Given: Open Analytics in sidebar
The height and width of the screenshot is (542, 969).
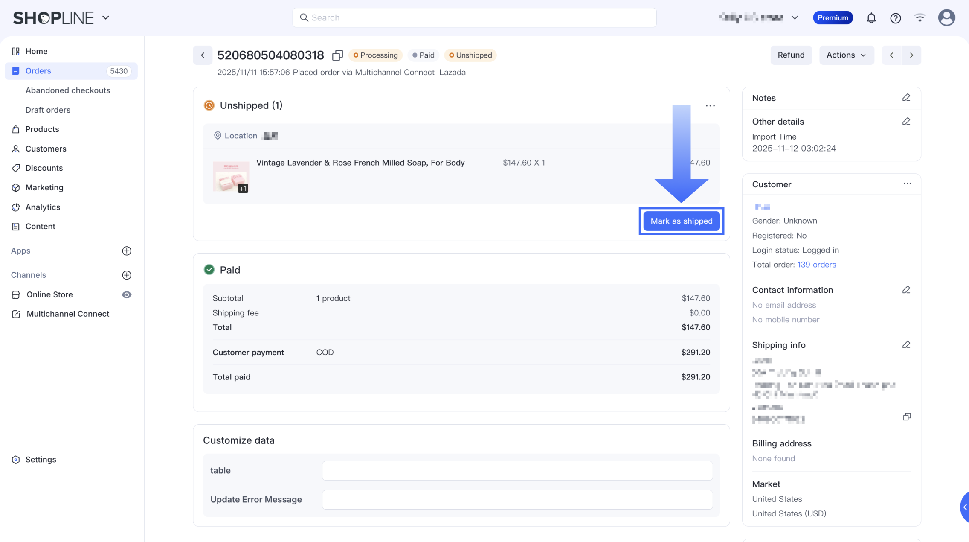Looking at the screenshot, I should [43, 207].
